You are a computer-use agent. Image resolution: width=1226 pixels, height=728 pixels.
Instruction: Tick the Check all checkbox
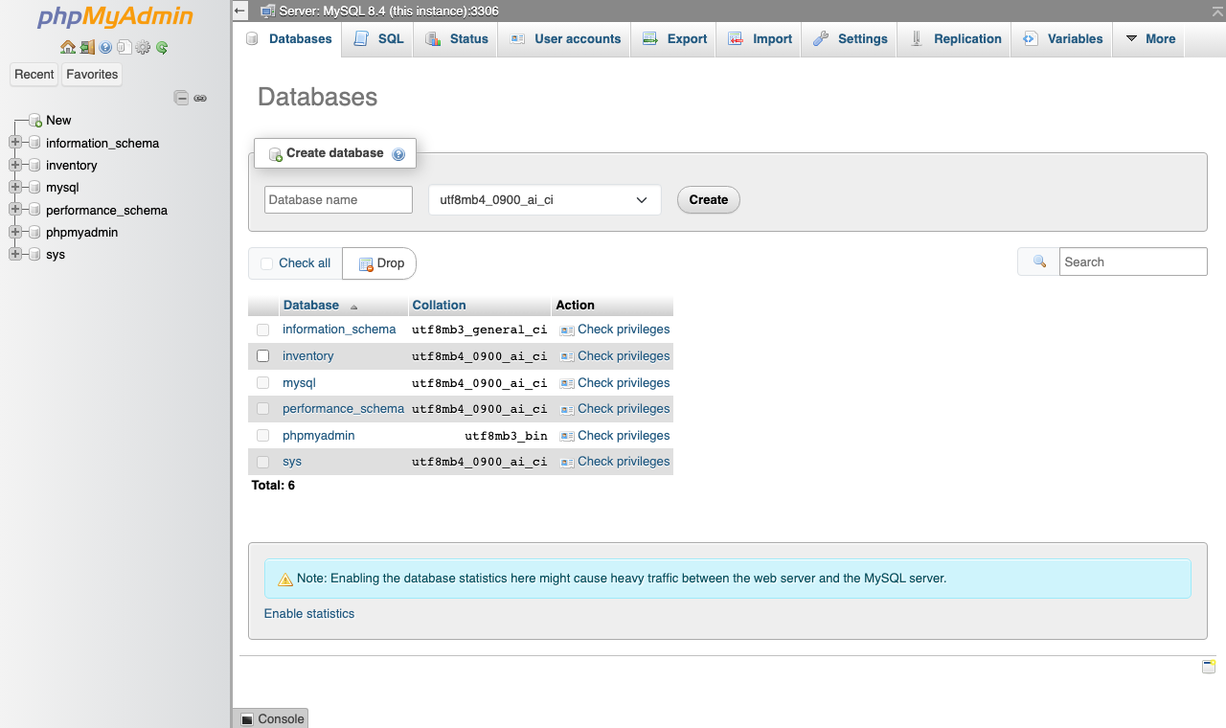click(x=266, y=263)
